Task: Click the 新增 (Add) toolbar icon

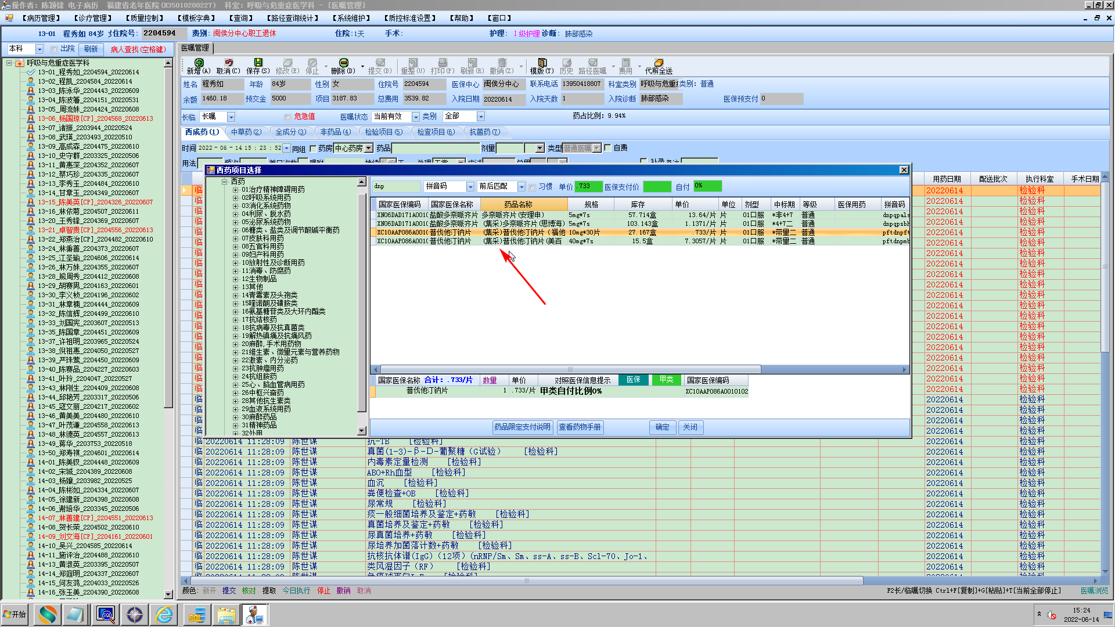Action: [199, 63]
